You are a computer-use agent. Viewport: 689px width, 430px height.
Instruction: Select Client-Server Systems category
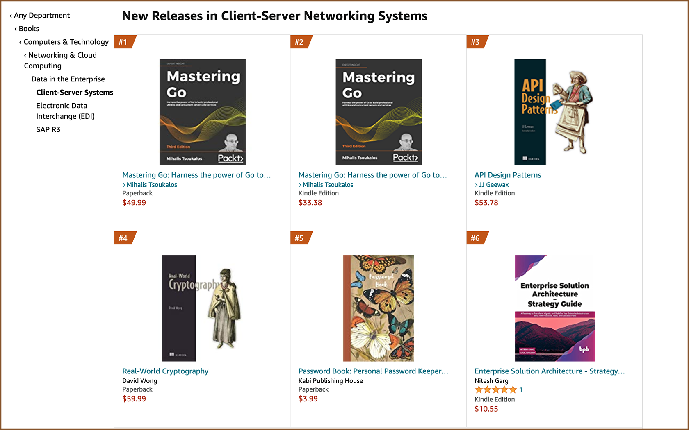(75, 92)
